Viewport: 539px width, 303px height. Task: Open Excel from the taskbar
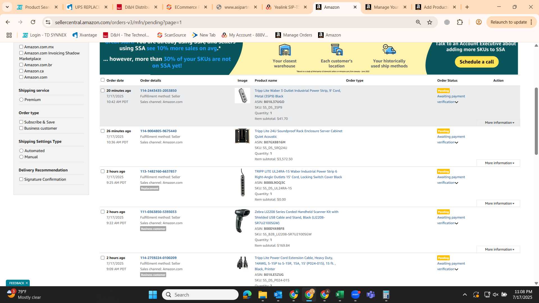tap(340, 295)
